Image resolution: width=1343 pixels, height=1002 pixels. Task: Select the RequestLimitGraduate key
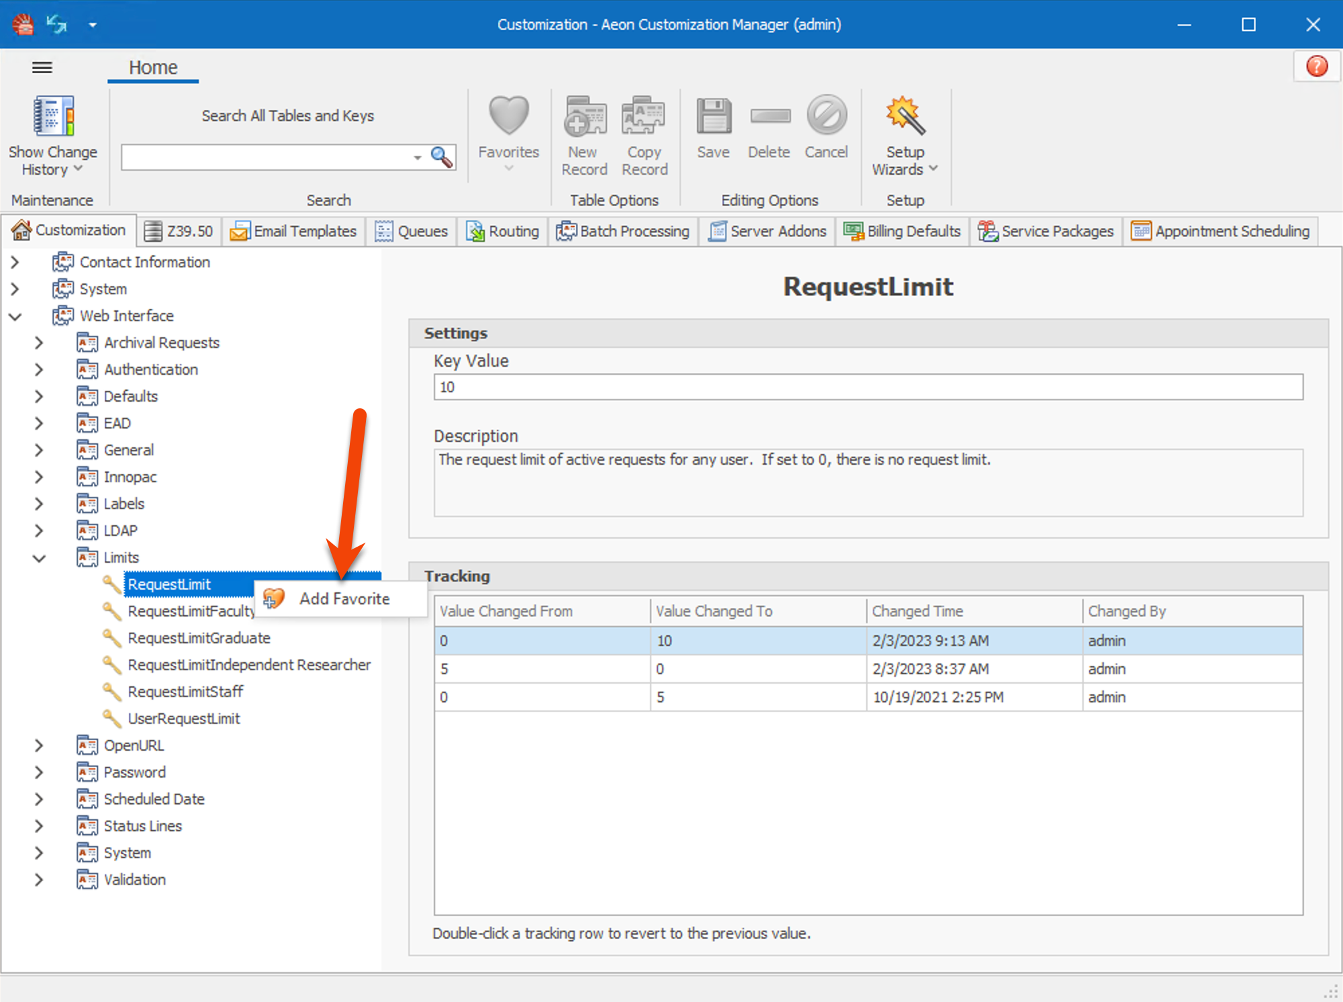pos(199,638)
